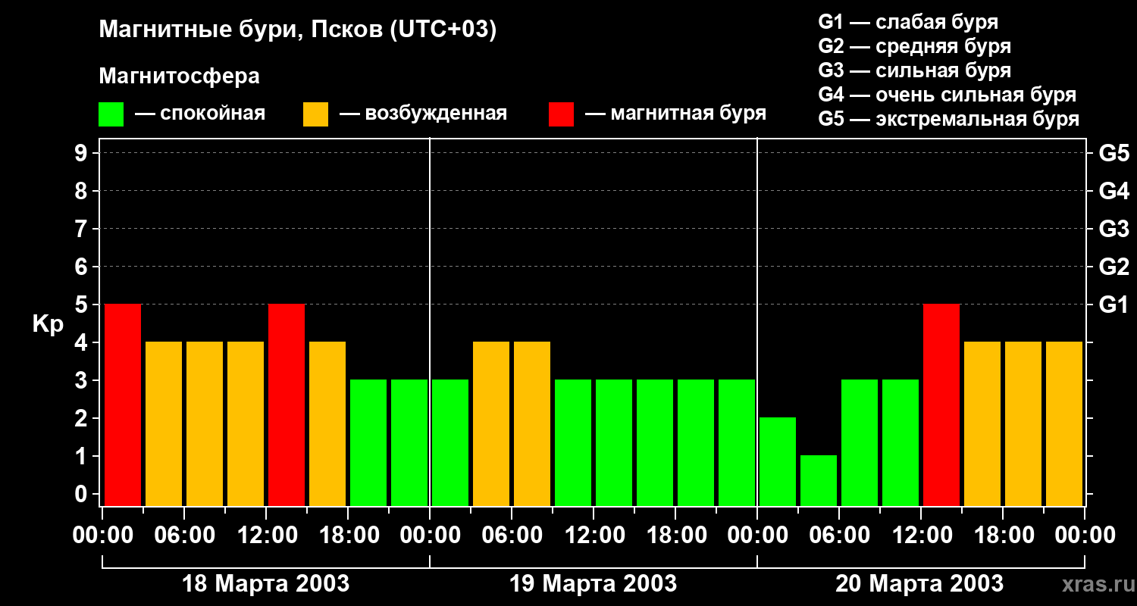Click the green 00:00–03:00 bar on 19 Марта
The width and height of the screenshot is (1137, 606).
(450, 442)
